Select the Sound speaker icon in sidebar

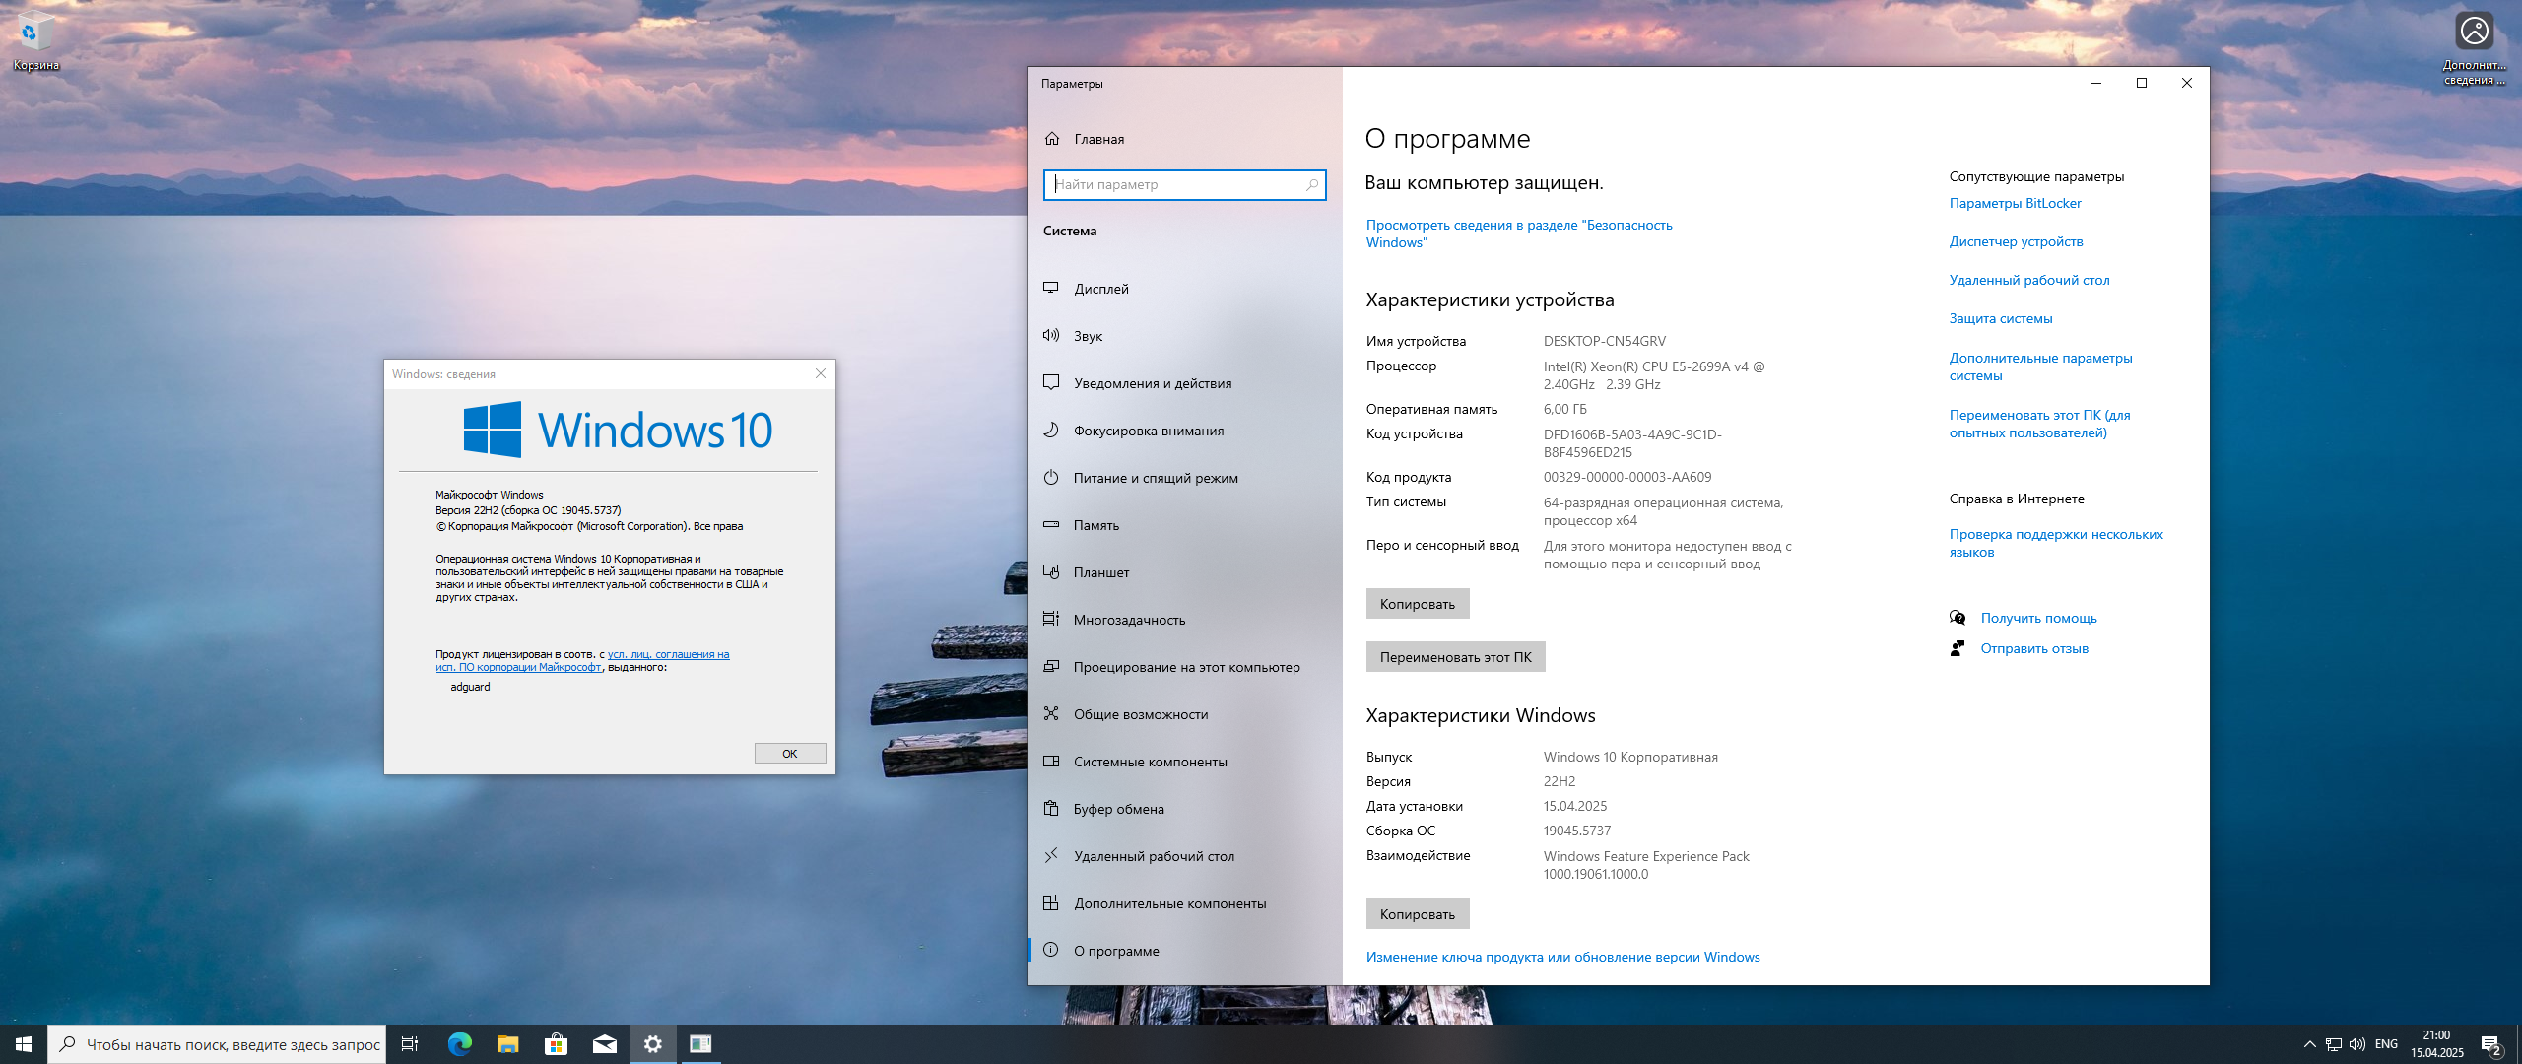1051,335
